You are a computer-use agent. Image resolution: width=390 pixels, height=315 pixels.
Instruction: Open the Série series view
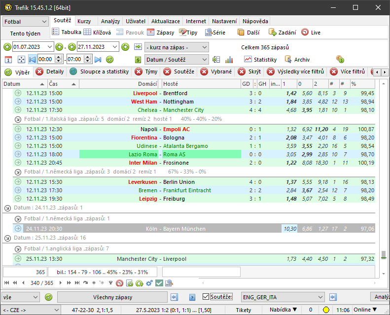[x=215, y=33]
